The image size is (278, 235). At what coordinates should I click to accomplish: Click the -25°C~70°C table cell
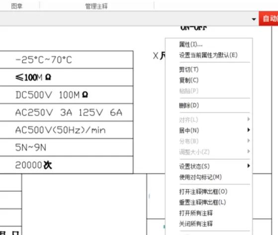(66, 60)
